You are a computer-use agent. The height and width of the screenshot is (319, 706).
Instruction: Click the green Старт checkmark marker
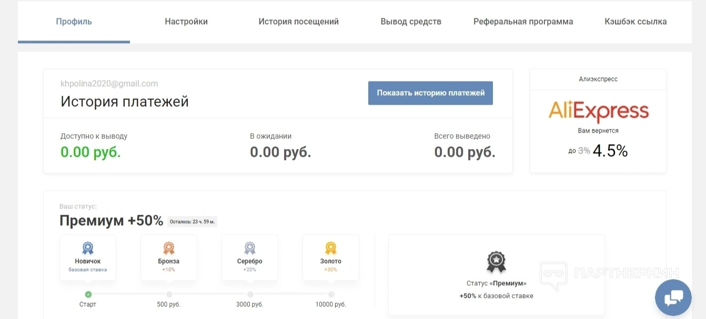(x=88, y=294)
